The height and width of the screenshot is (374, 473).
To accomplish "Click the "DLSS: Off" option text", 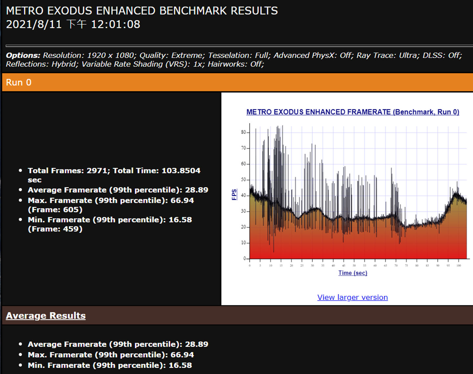I will coord(442,55).
